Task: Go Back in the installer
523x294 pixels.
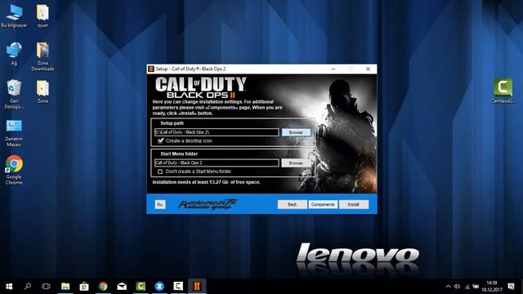Action: (x=293, y=204)
